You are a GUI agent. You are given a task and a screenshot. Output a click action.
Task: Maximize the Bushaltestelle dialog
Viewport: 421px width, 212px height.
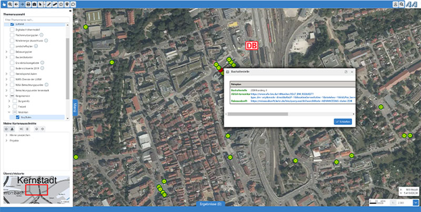pos(346,72)
